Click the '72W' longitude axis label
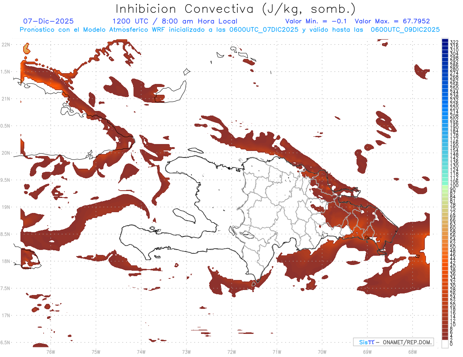463x357 pixels. (231, 352)
